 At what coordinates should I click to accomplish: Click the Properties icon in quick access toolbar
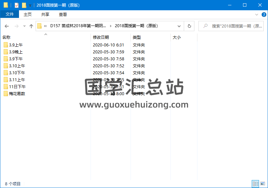tap(17, 5)
